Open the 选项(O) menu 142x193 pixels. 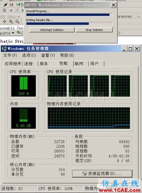point(29,55)
